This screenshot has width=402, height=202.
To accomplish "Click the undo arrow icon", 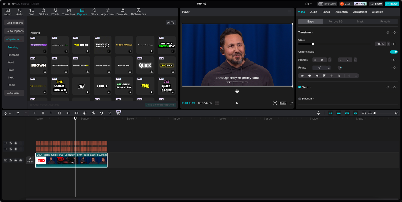I will click(x=18, y=113).
